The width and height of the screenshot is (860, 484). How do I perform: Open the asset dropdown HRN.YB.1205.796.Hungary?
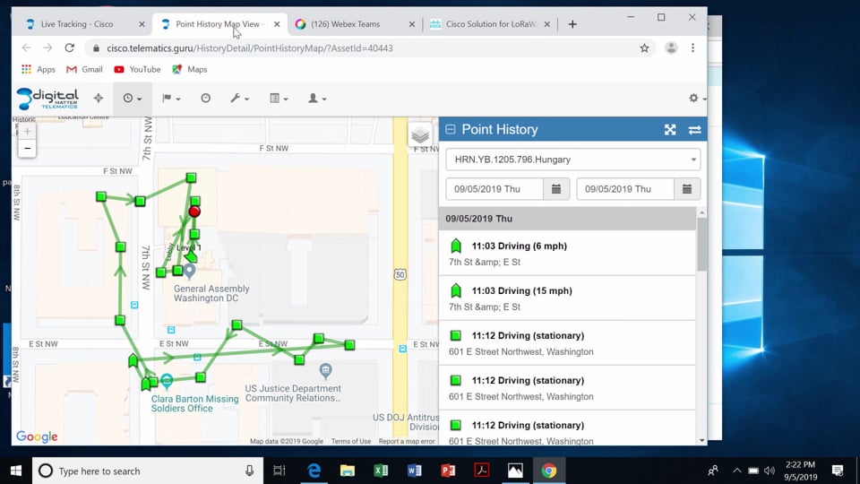(572, 160)
